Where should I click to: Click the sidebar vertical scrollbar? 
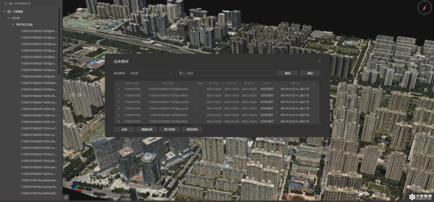(60, 55)
